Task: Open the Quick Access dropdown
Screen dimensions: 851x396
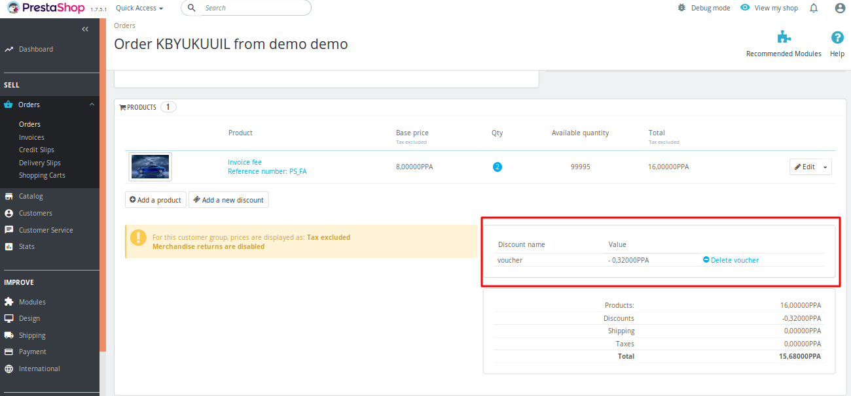Action: click(x=139, y=8)
